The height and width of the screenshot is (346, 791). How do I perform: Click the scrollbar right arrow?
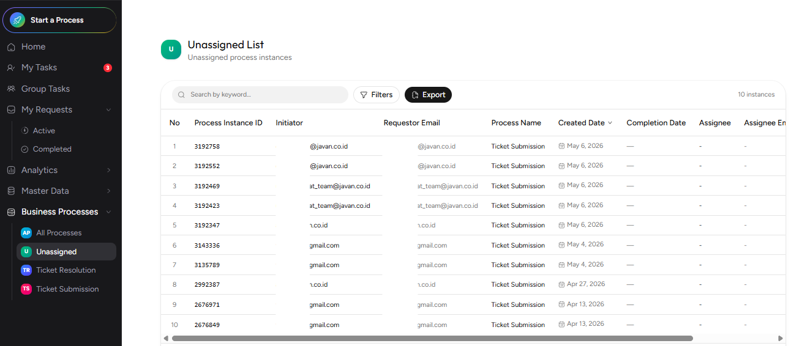(x=781, y=338)
